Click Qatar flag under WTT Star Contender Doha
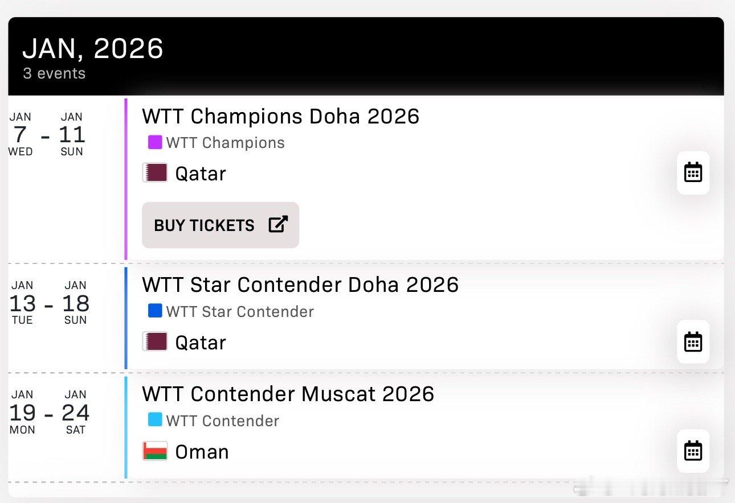735x503 pixels. tap(155, 341)
